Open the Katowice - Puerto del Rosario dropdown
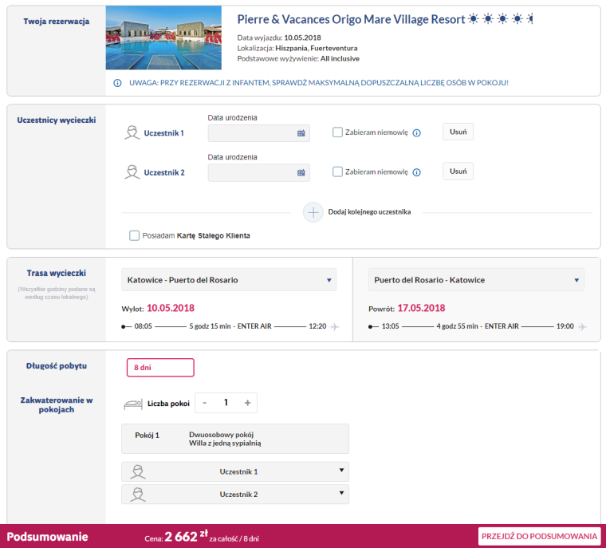 coord(229,280)
